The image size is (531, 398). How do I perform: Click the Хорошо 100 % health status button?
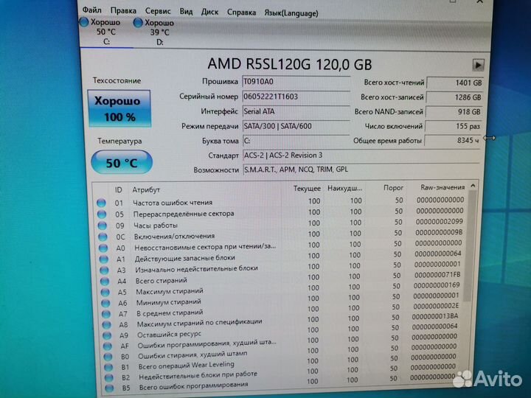point(119,108)
